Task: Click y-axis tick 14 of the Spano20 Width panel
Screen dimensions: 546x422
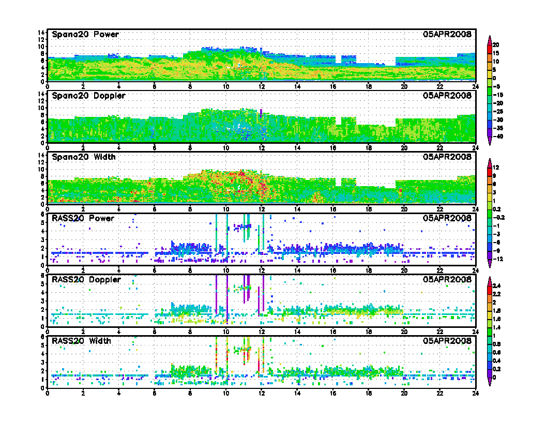Action: pyautogui.click(x=42, y=155)
